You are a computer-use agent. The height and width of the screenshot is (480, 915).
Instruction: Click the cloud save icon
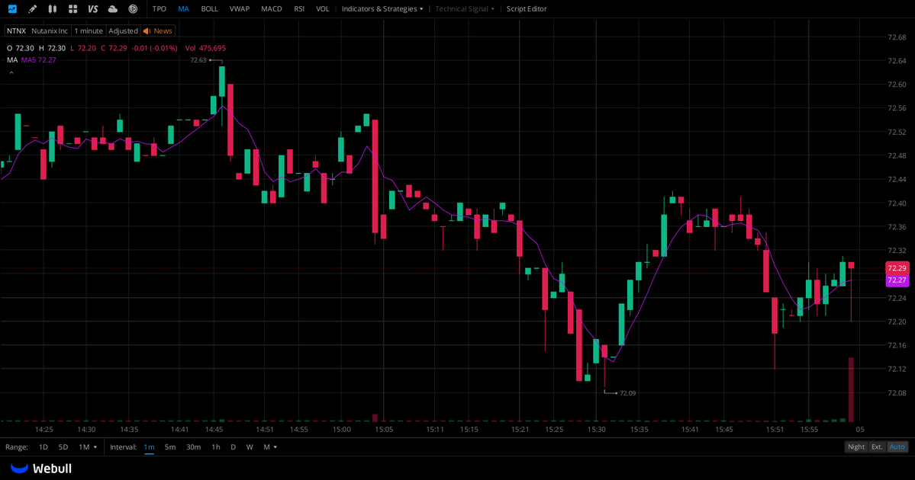113,8
